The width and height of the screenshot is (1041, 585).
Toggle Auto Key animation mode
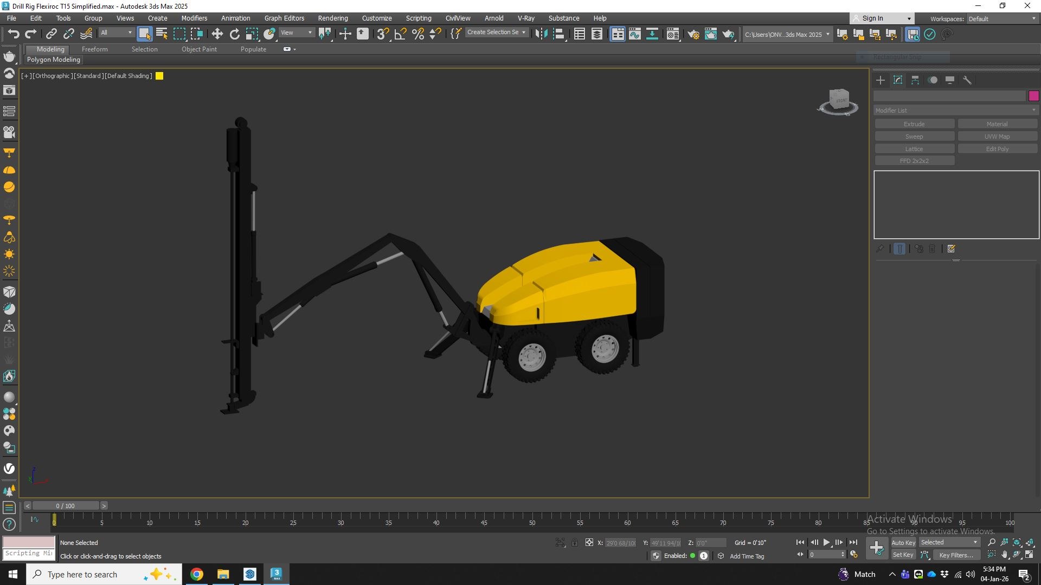(903, 543)
